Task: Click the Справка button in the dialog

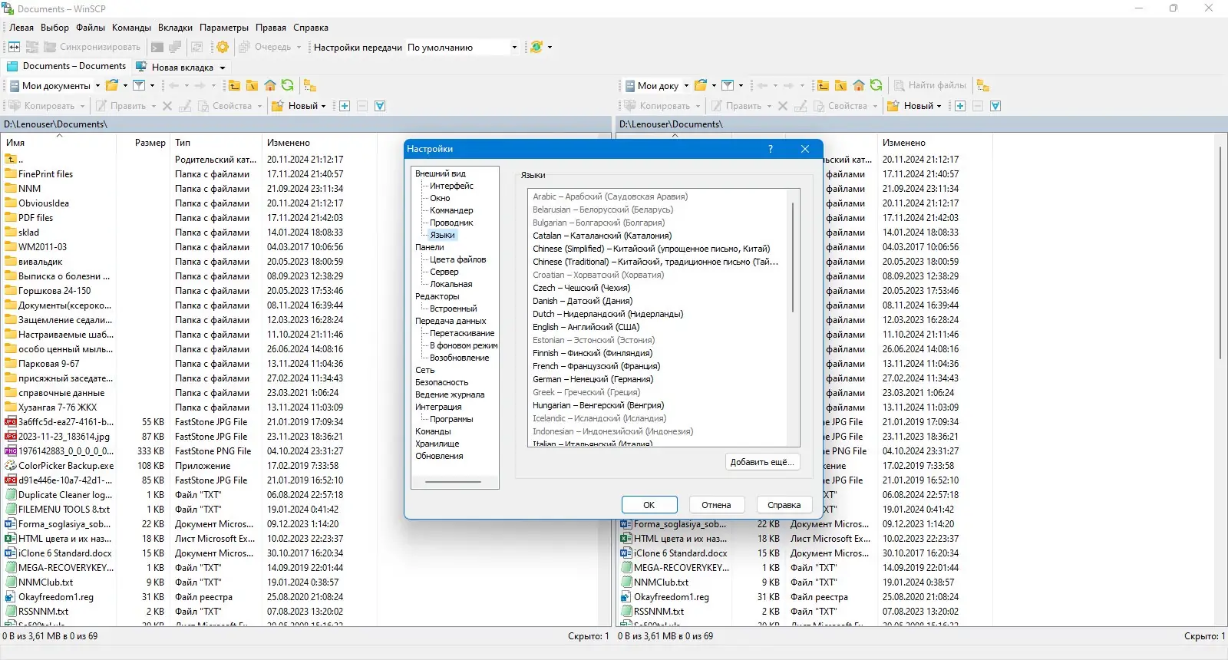Action: pyautogui.click(x=784, y=505)
